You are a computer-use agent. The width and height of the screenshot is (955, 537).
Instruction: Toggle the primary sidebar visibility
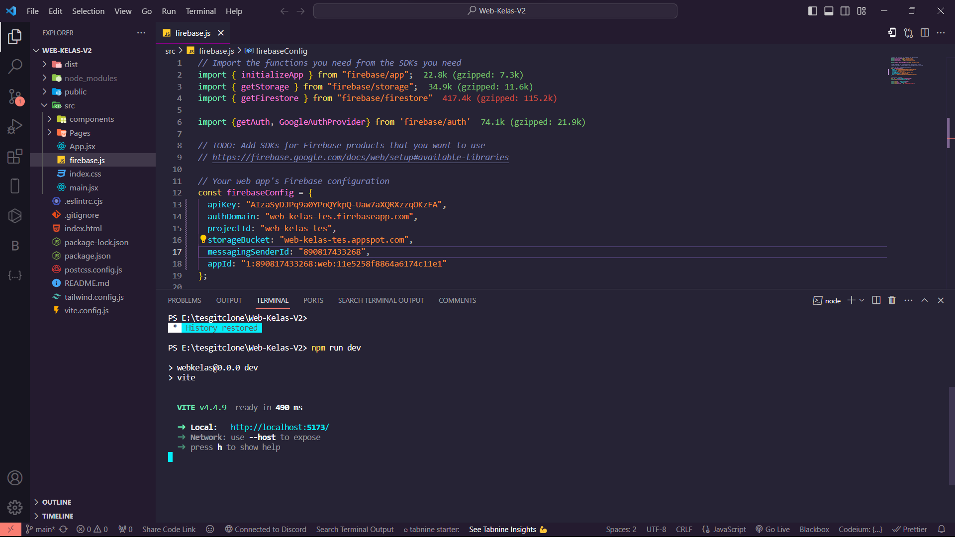click(x=812, y=10)
